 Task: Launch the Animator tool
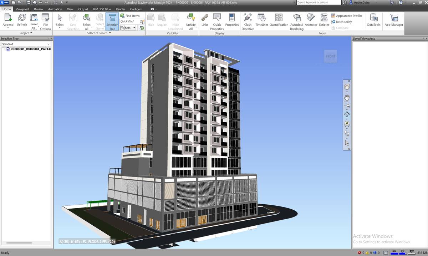pyautogui.click(x=311, y=20)
